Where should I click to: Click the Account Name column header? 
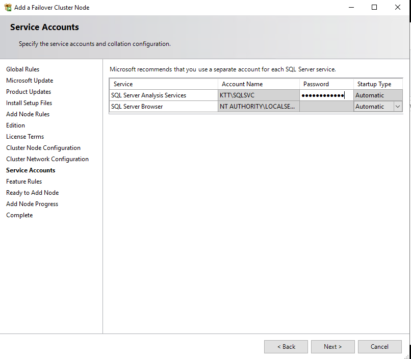click(259, 84)
